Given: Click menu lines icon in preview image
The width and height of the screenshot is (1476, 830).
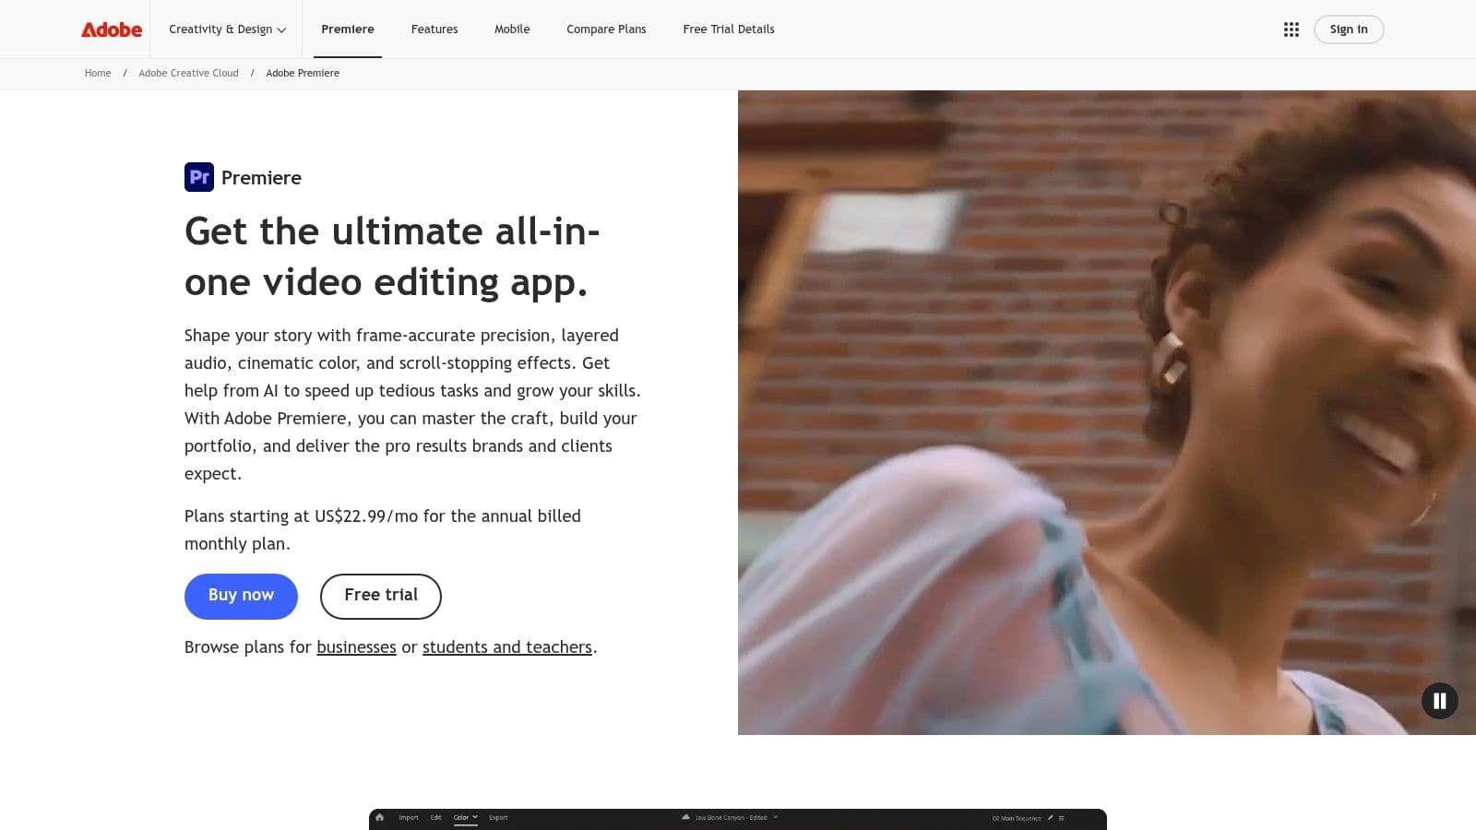Looking at the screenshot, I should [1062, 817].
